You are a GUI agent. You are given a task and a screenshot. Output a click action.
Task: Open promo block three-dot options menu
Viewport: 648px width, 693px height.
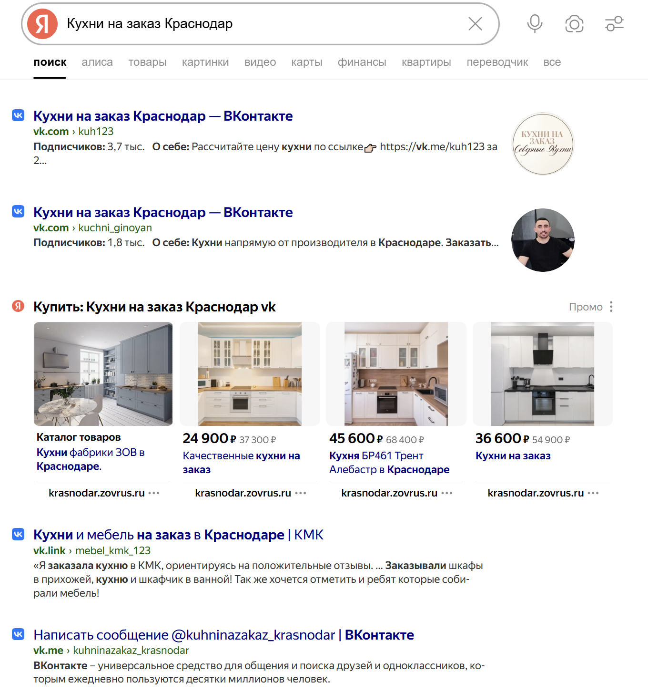coord(611,307)
